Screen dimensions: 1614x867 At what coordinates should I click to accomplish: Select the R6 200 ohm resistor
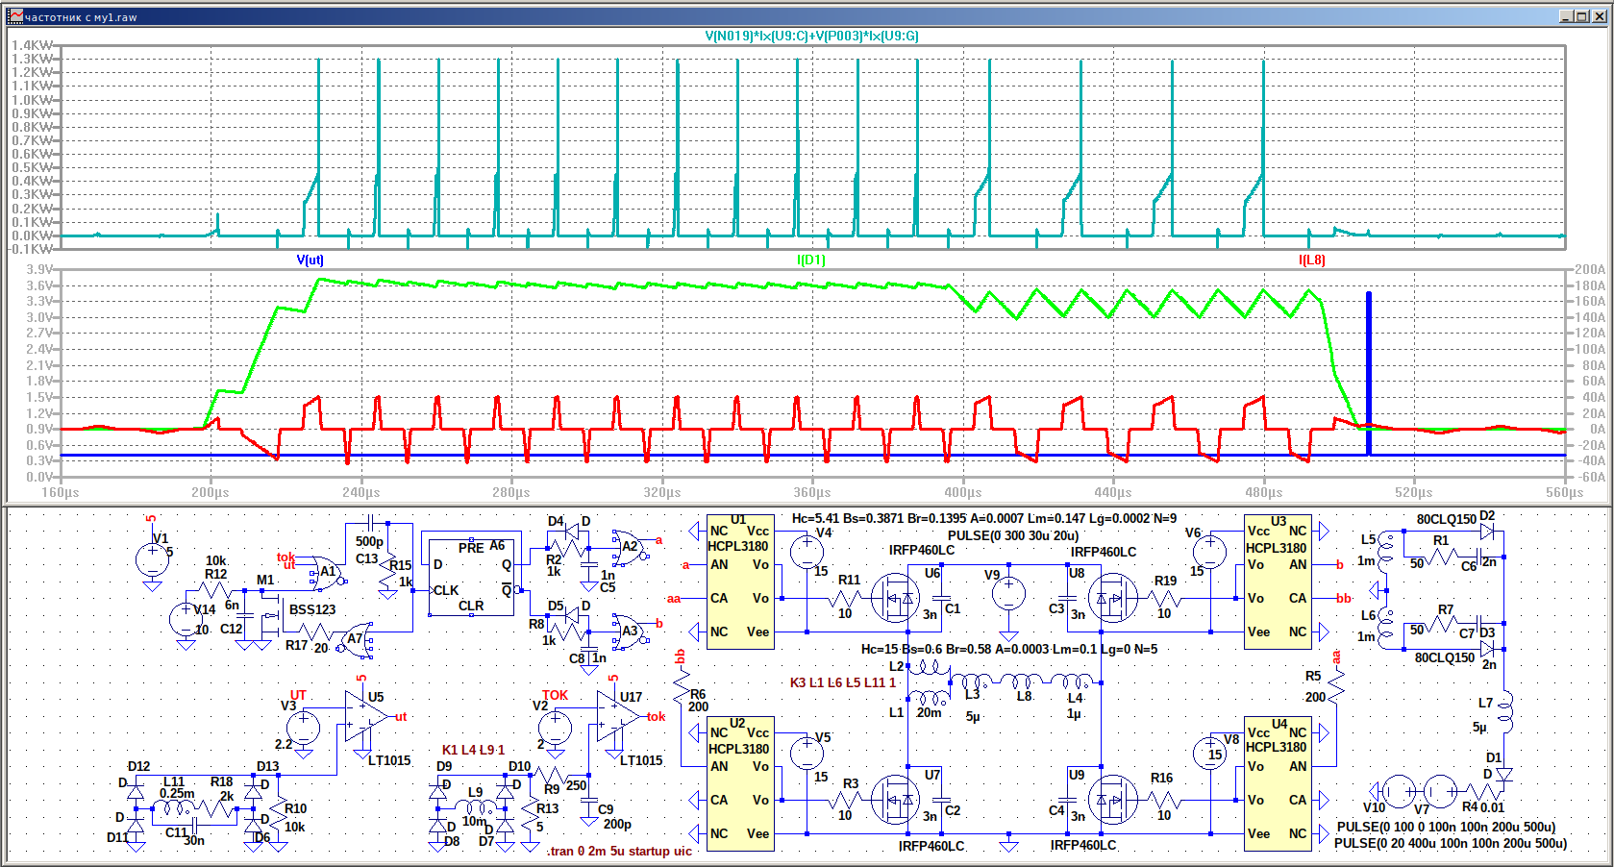pyautogui.click(x=682, y=687)
